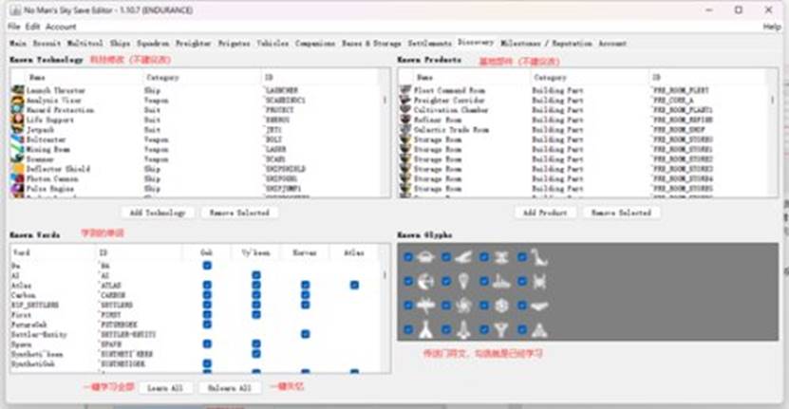Click the spiral galaxy glyph symbol
Screen dimensions: 789x409
click(463, 306)
